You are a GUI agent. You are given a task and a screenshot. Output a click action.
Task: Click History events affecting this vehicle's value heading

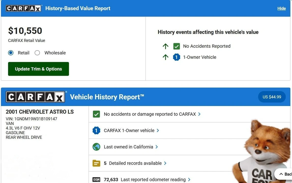(x=208, y=32)
